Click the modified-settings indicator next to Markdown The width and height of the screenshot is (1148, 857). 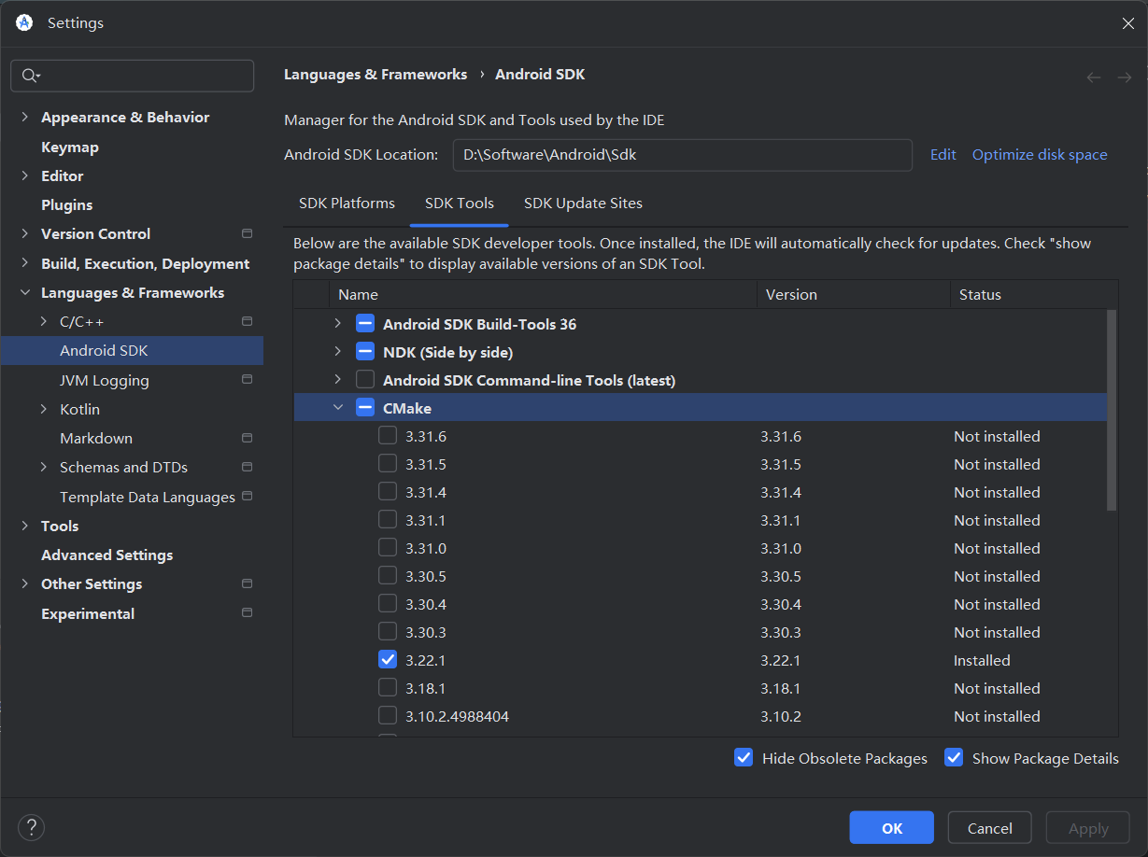pyautogui.click(x=247, y=438)
